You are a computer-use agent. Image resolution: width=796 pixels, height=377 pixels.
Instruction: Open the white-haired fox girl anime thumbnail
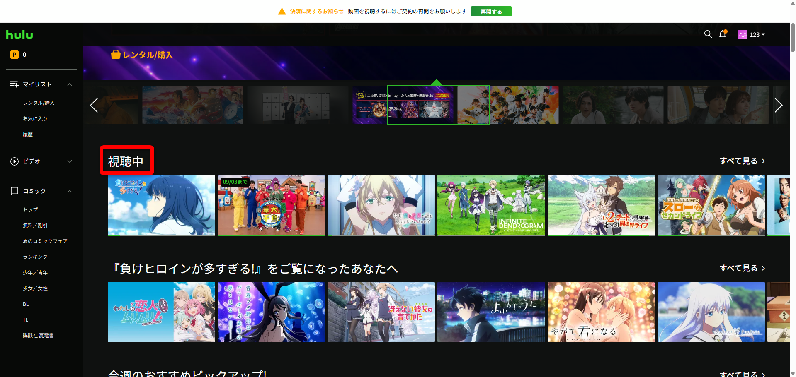601,205
